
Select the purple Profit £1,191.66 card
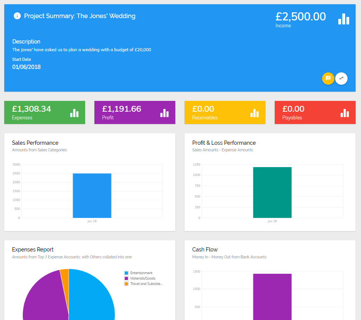pos(135,112)
